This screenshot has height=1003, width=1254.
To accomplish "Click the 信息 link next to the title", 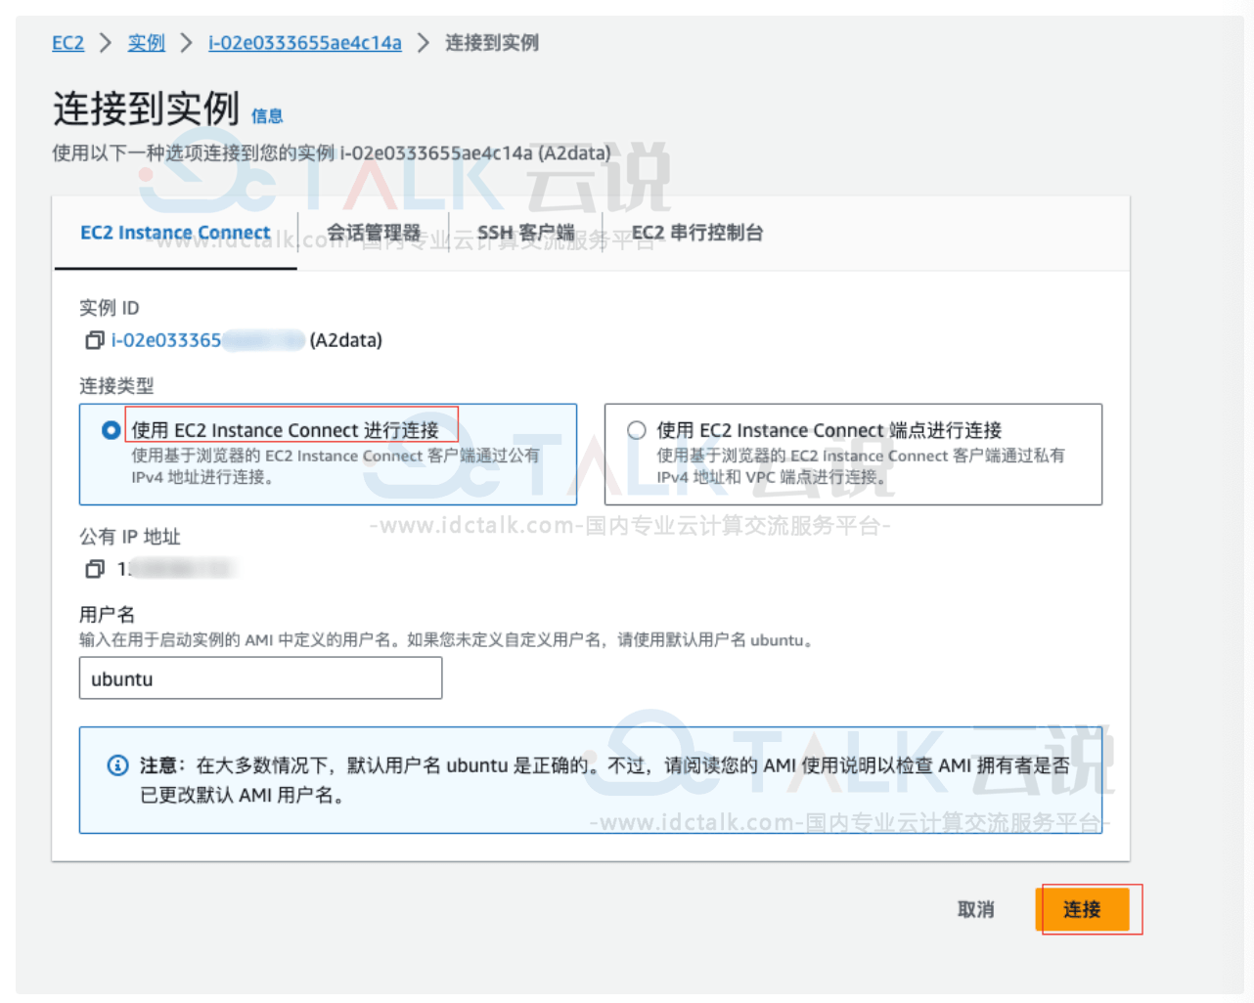I will (x=267, y=116).
